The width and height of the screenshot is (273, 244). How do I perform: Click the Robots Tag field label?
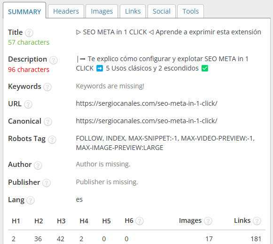pos(27,139)
